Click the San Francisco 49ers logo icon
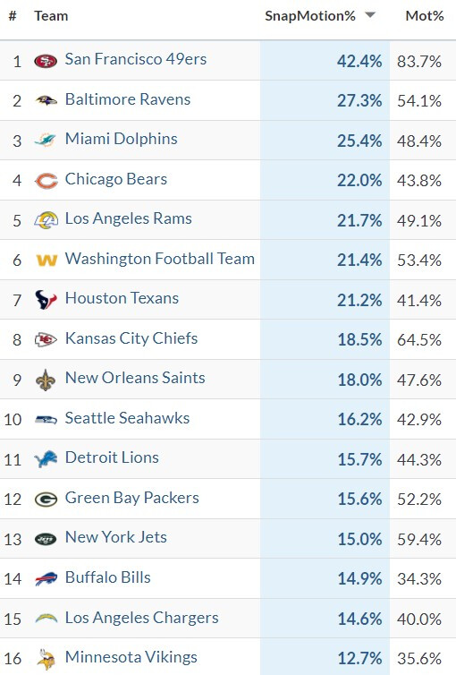Screen dimensions: 456x675 point(46,61)
